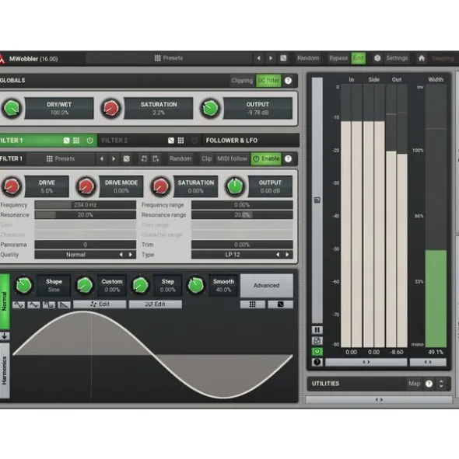
Task: Click Filter 2 tab presets grid icon
Action: click(x=180, y=141)
